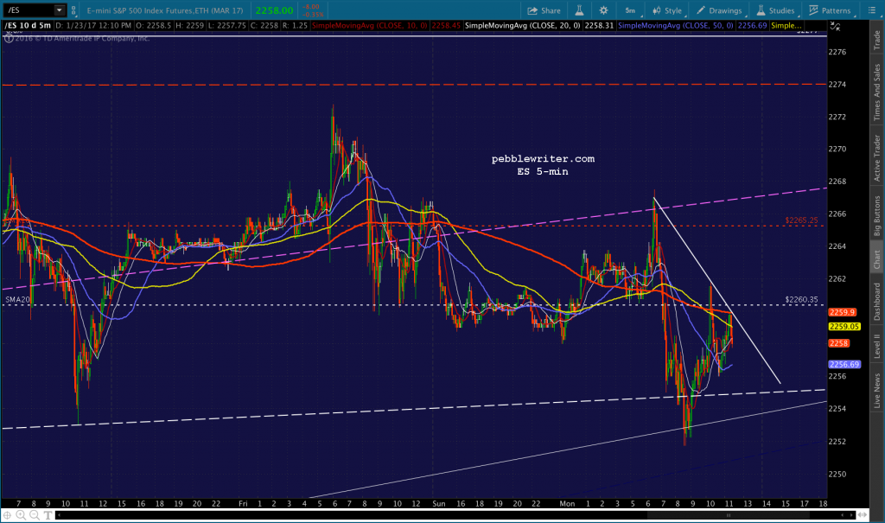Open the Style menu
The height and width of the screenshot is (523, 885).
coord(667,10)
